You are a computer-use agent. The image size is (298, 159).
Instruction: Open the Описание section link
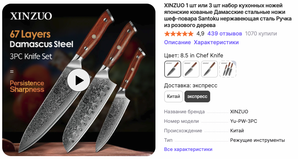[x=177, y=42]
